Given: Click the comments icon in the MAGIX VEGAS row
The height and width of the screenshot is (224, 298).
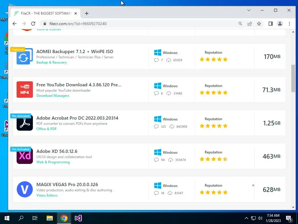Looking at the screenshot, I should pyautogui.click(x=156, y=193).
